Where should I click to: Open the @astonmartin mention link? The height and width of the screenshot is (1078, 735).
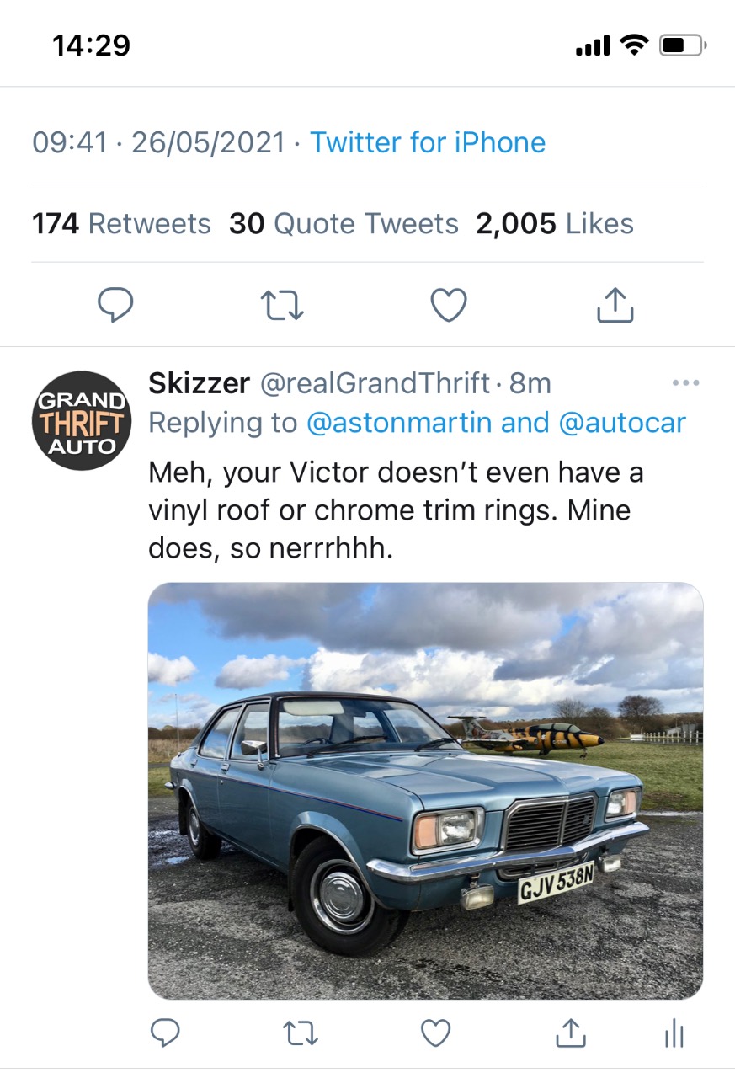398,423
